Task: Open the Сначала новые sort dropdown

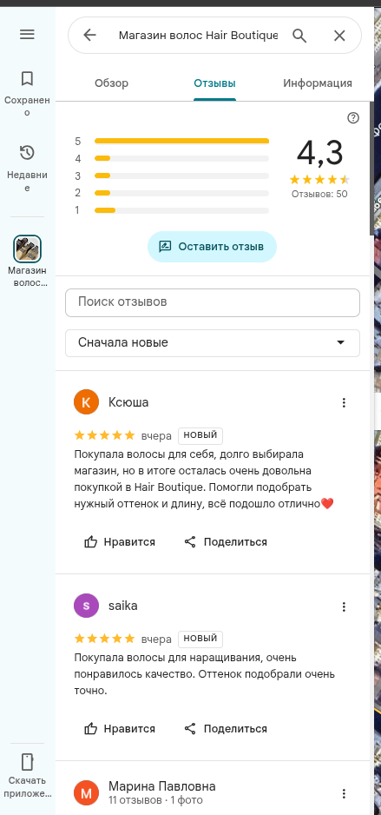Action: point(213,343)
